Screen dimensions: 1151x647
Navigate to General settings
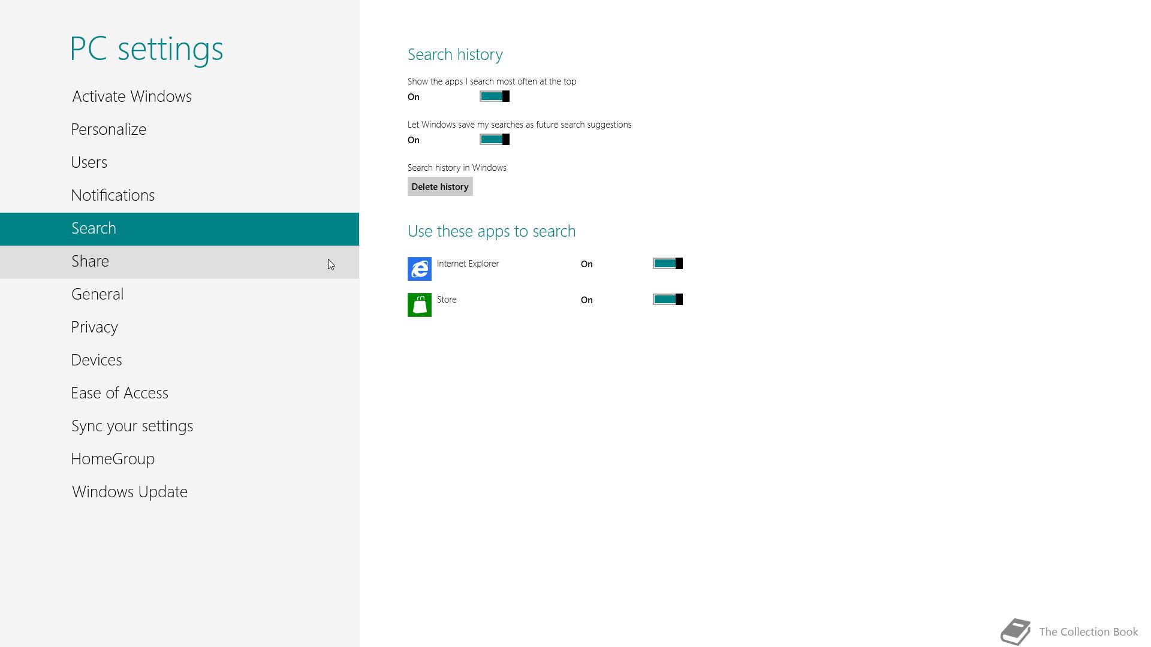tap(97, 294)
